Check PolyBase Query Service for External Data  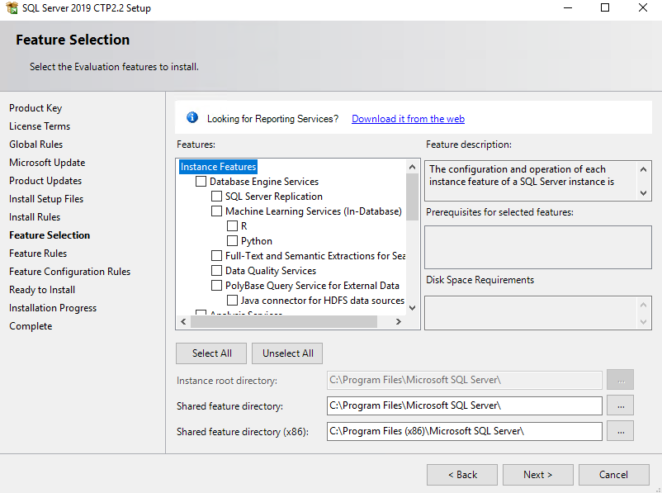pyautogui.click(x=216, y=286)
